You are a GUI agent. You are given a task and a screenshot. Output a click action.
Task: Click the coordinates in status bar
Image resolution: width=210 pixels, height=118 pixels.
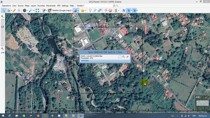28,112
